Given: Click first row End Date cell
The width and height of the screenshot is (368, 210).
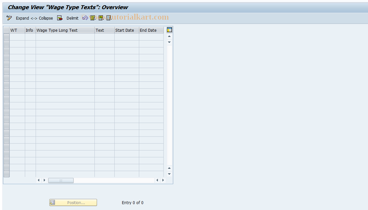Looking at the screenshot, I should (x=151, y=37).
